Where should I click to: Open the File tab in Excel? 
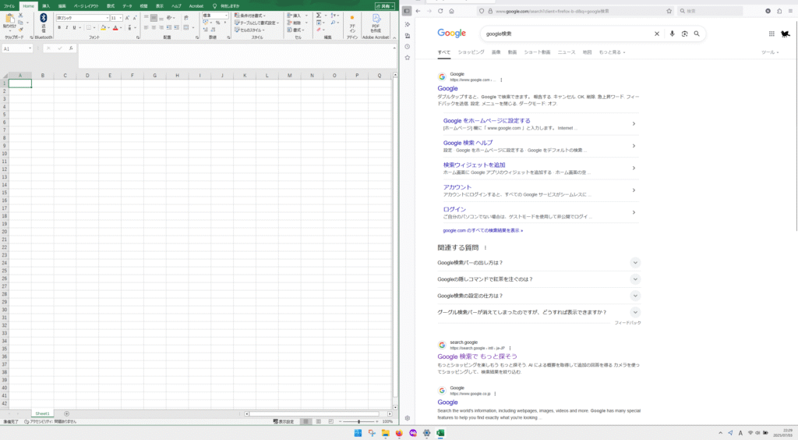tap(9, 6)
